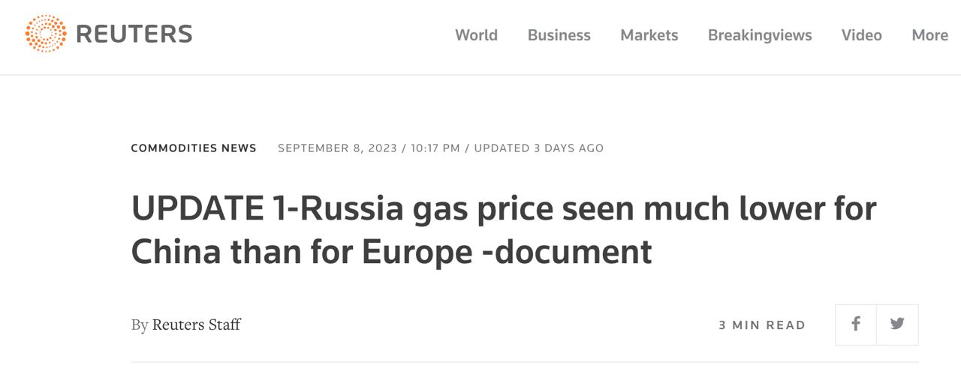Click the word "By" in the byline
The width and height of the screenshot is (961, 368).
[140, 325]
